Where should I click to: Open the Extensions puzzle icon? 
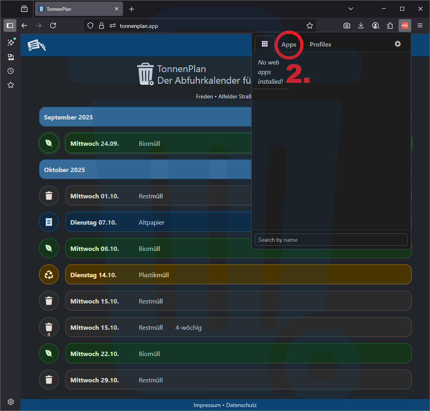(x=390, y=25)
